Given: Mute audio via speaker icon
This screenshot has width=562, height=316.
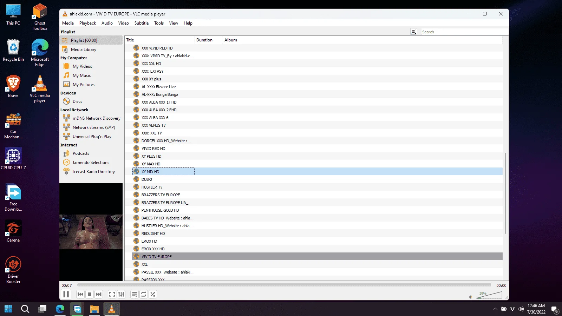Looking at the screenshot, I should click(471, 297).
